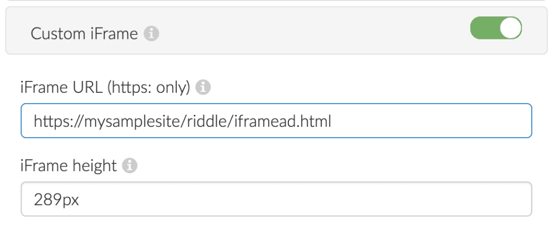Click the white knob on the iFrame toggle
554x232 pixels.
(x=511, y=28)
